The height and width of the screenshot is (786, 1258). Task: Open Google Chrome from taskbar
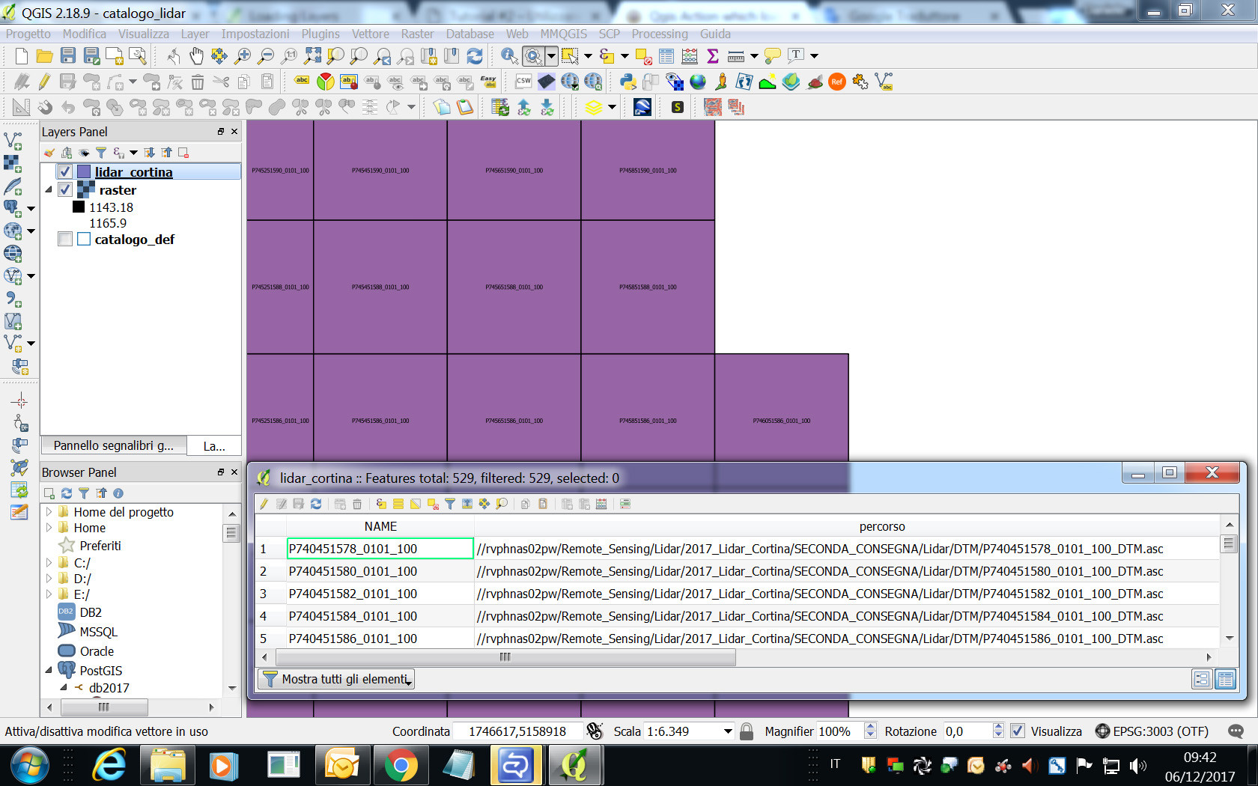tap(401, 766)
